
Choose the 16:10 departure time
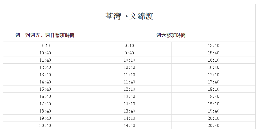213,60
